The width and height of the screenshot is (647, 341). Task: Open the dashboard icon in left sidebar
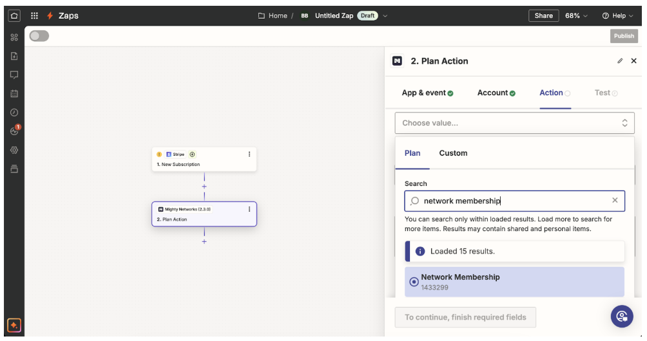[14, 37]
